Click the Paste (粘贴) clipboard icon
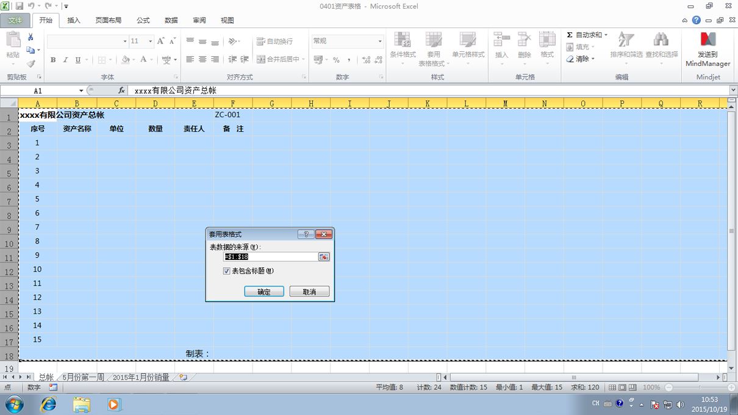738x415 pixels. click(13, 40)
